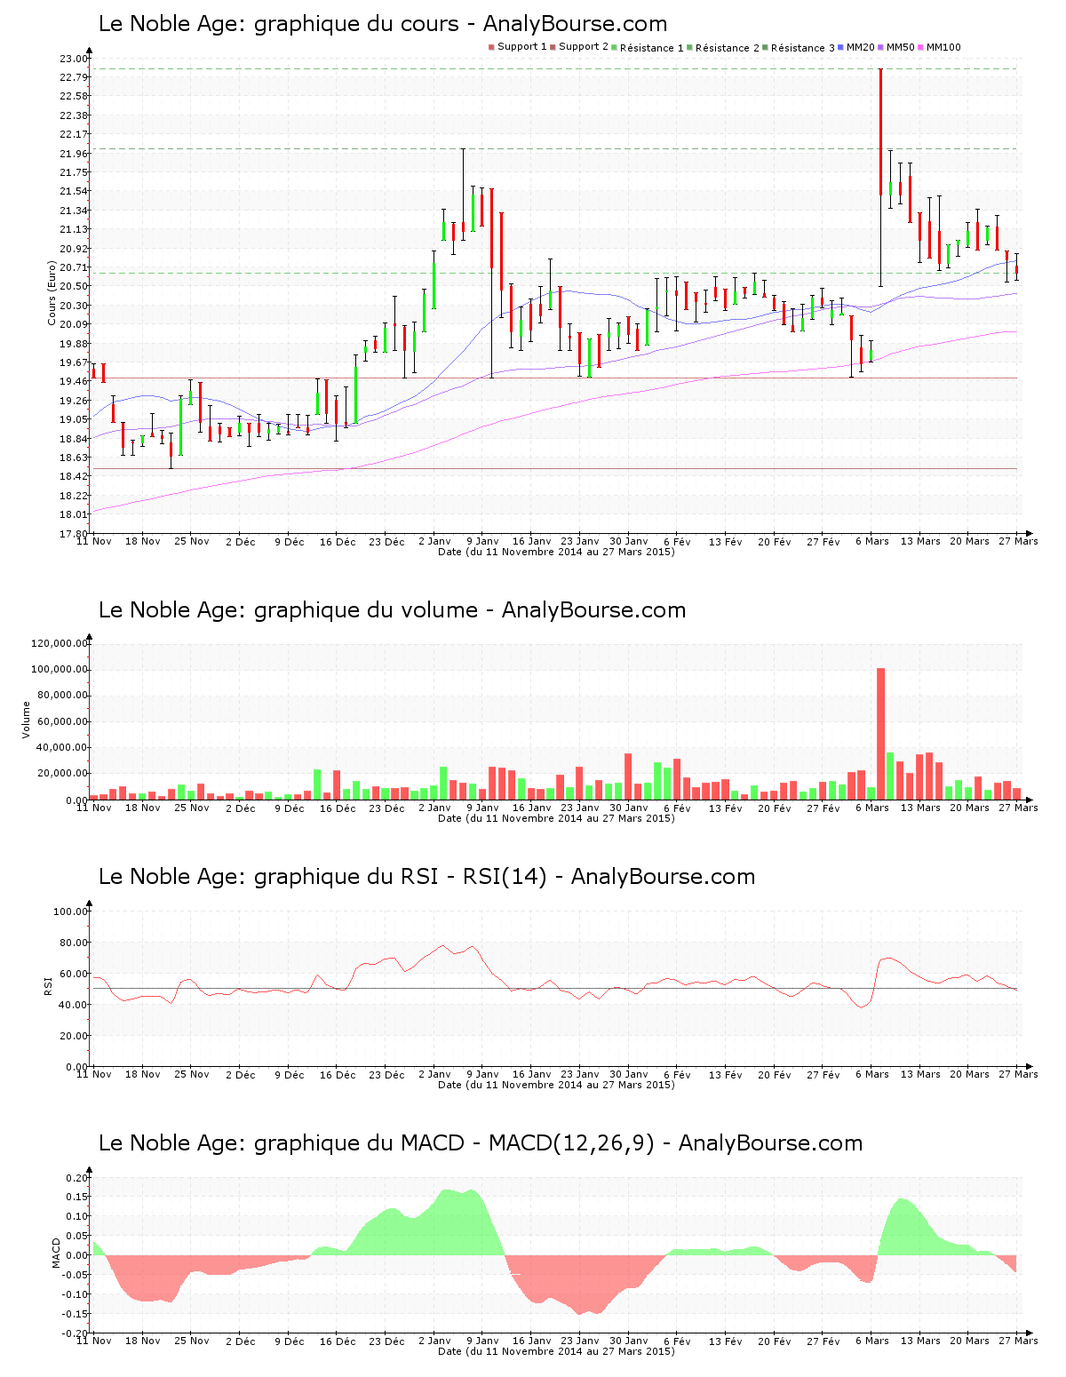This screenshot has height=1377, width=1066.
Task: Click the MM20 blue legend swatch
Action: pos(840,47)
